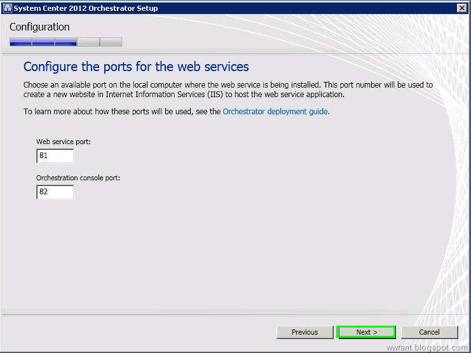Select the last empty progress segment
Image resolution: width=471 pixels, height=353 pixels.
111,42
